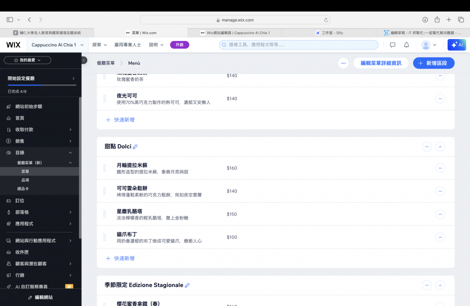Open the Wix chat messages icon

[393, 45]
